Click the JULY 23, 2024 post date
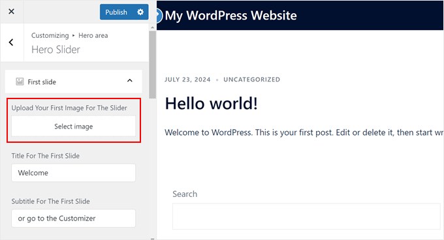 click(x=187, y=80)
